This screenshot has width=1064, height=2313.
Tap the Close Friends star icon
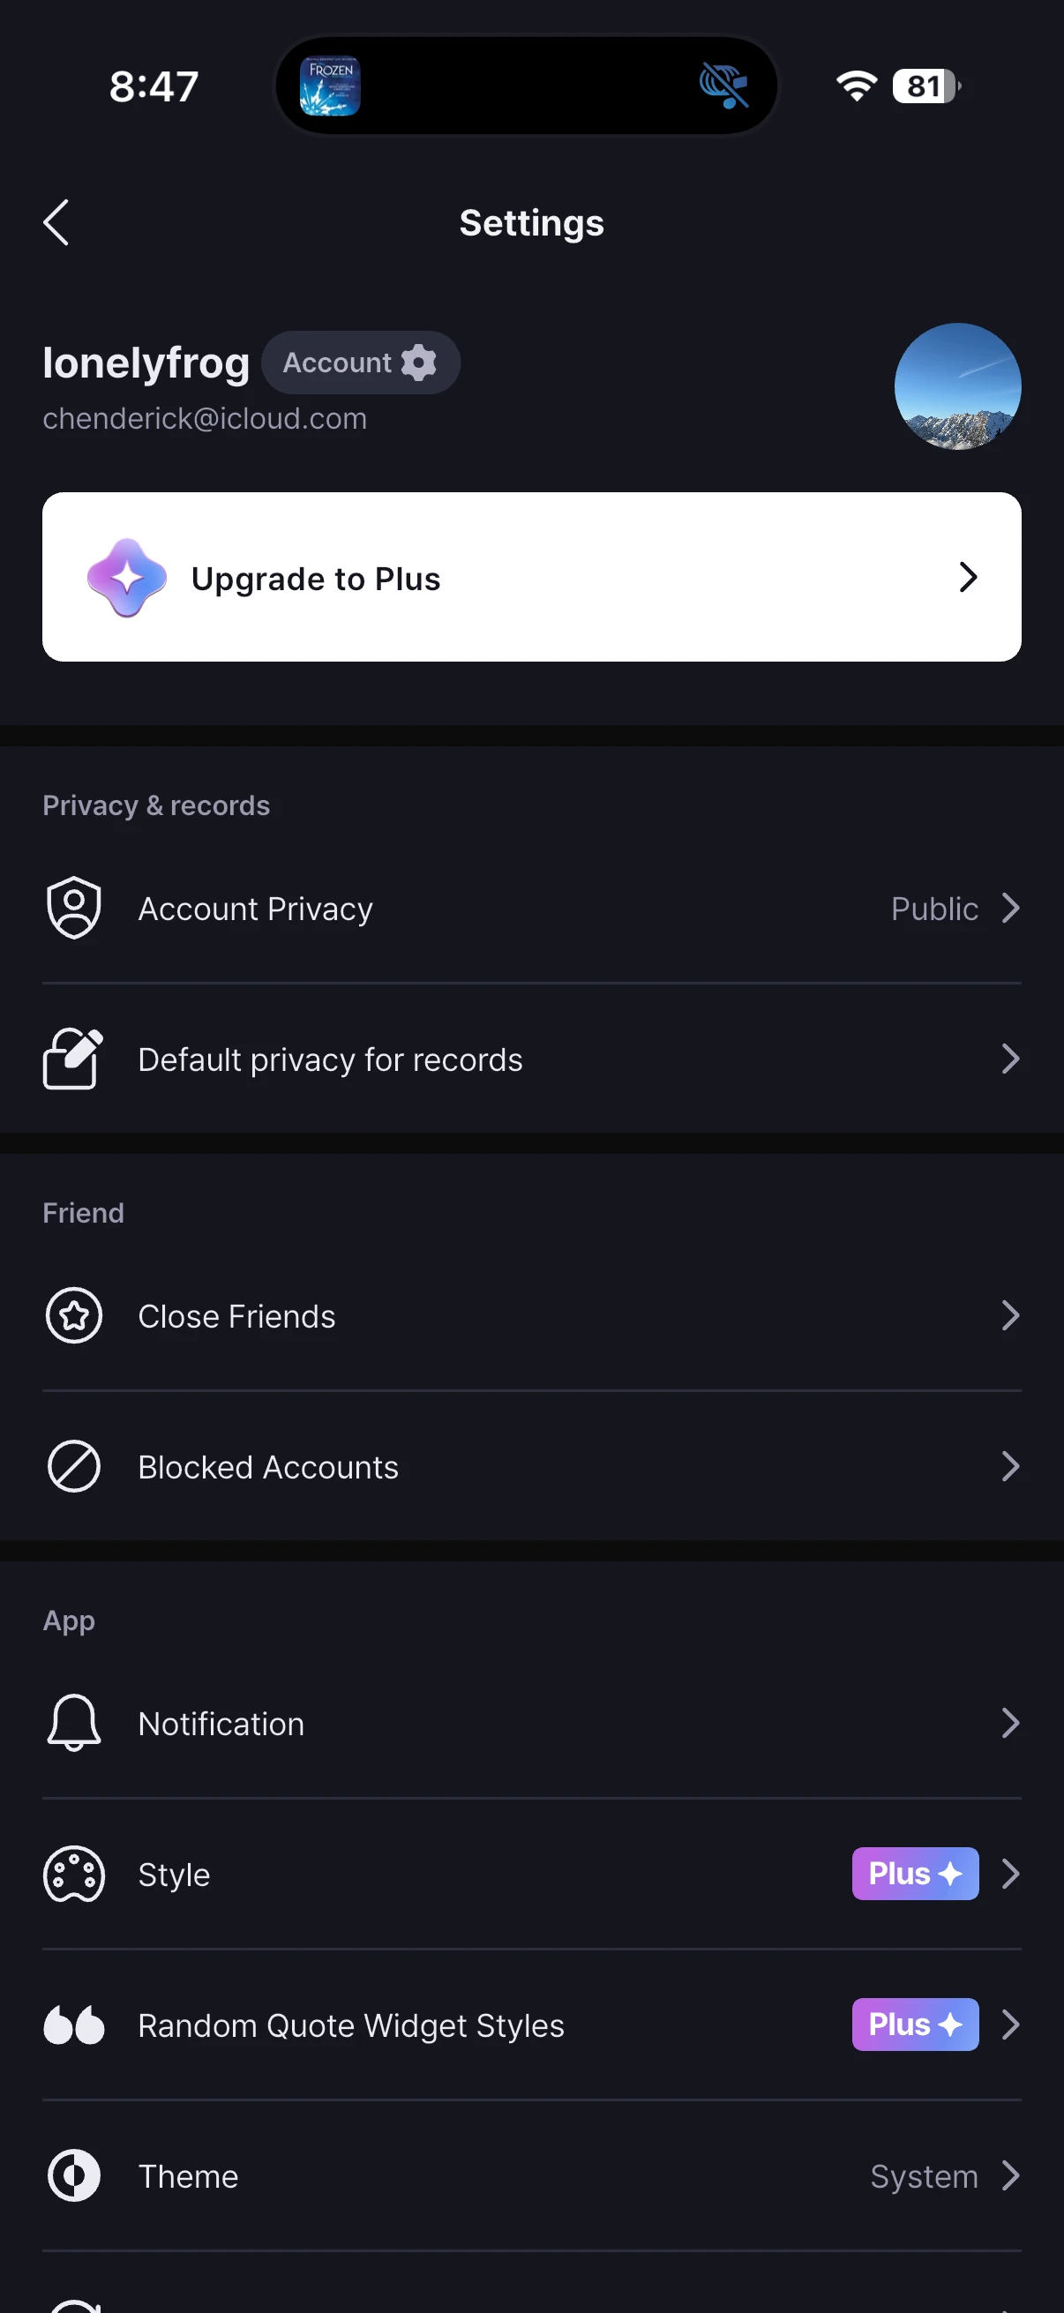click(73, 1315)
